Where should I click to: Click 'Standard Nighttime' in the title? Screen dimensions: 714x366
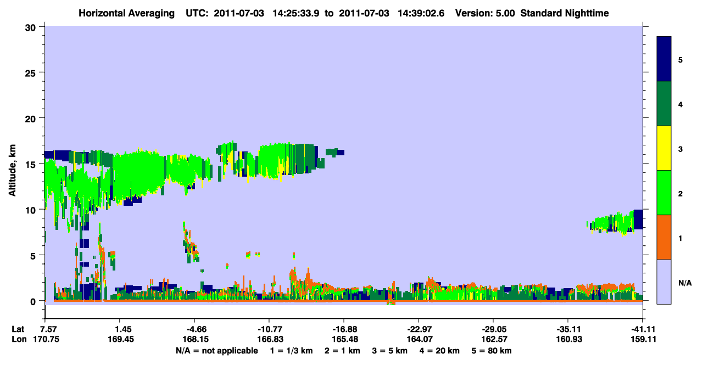coord(565,13)
